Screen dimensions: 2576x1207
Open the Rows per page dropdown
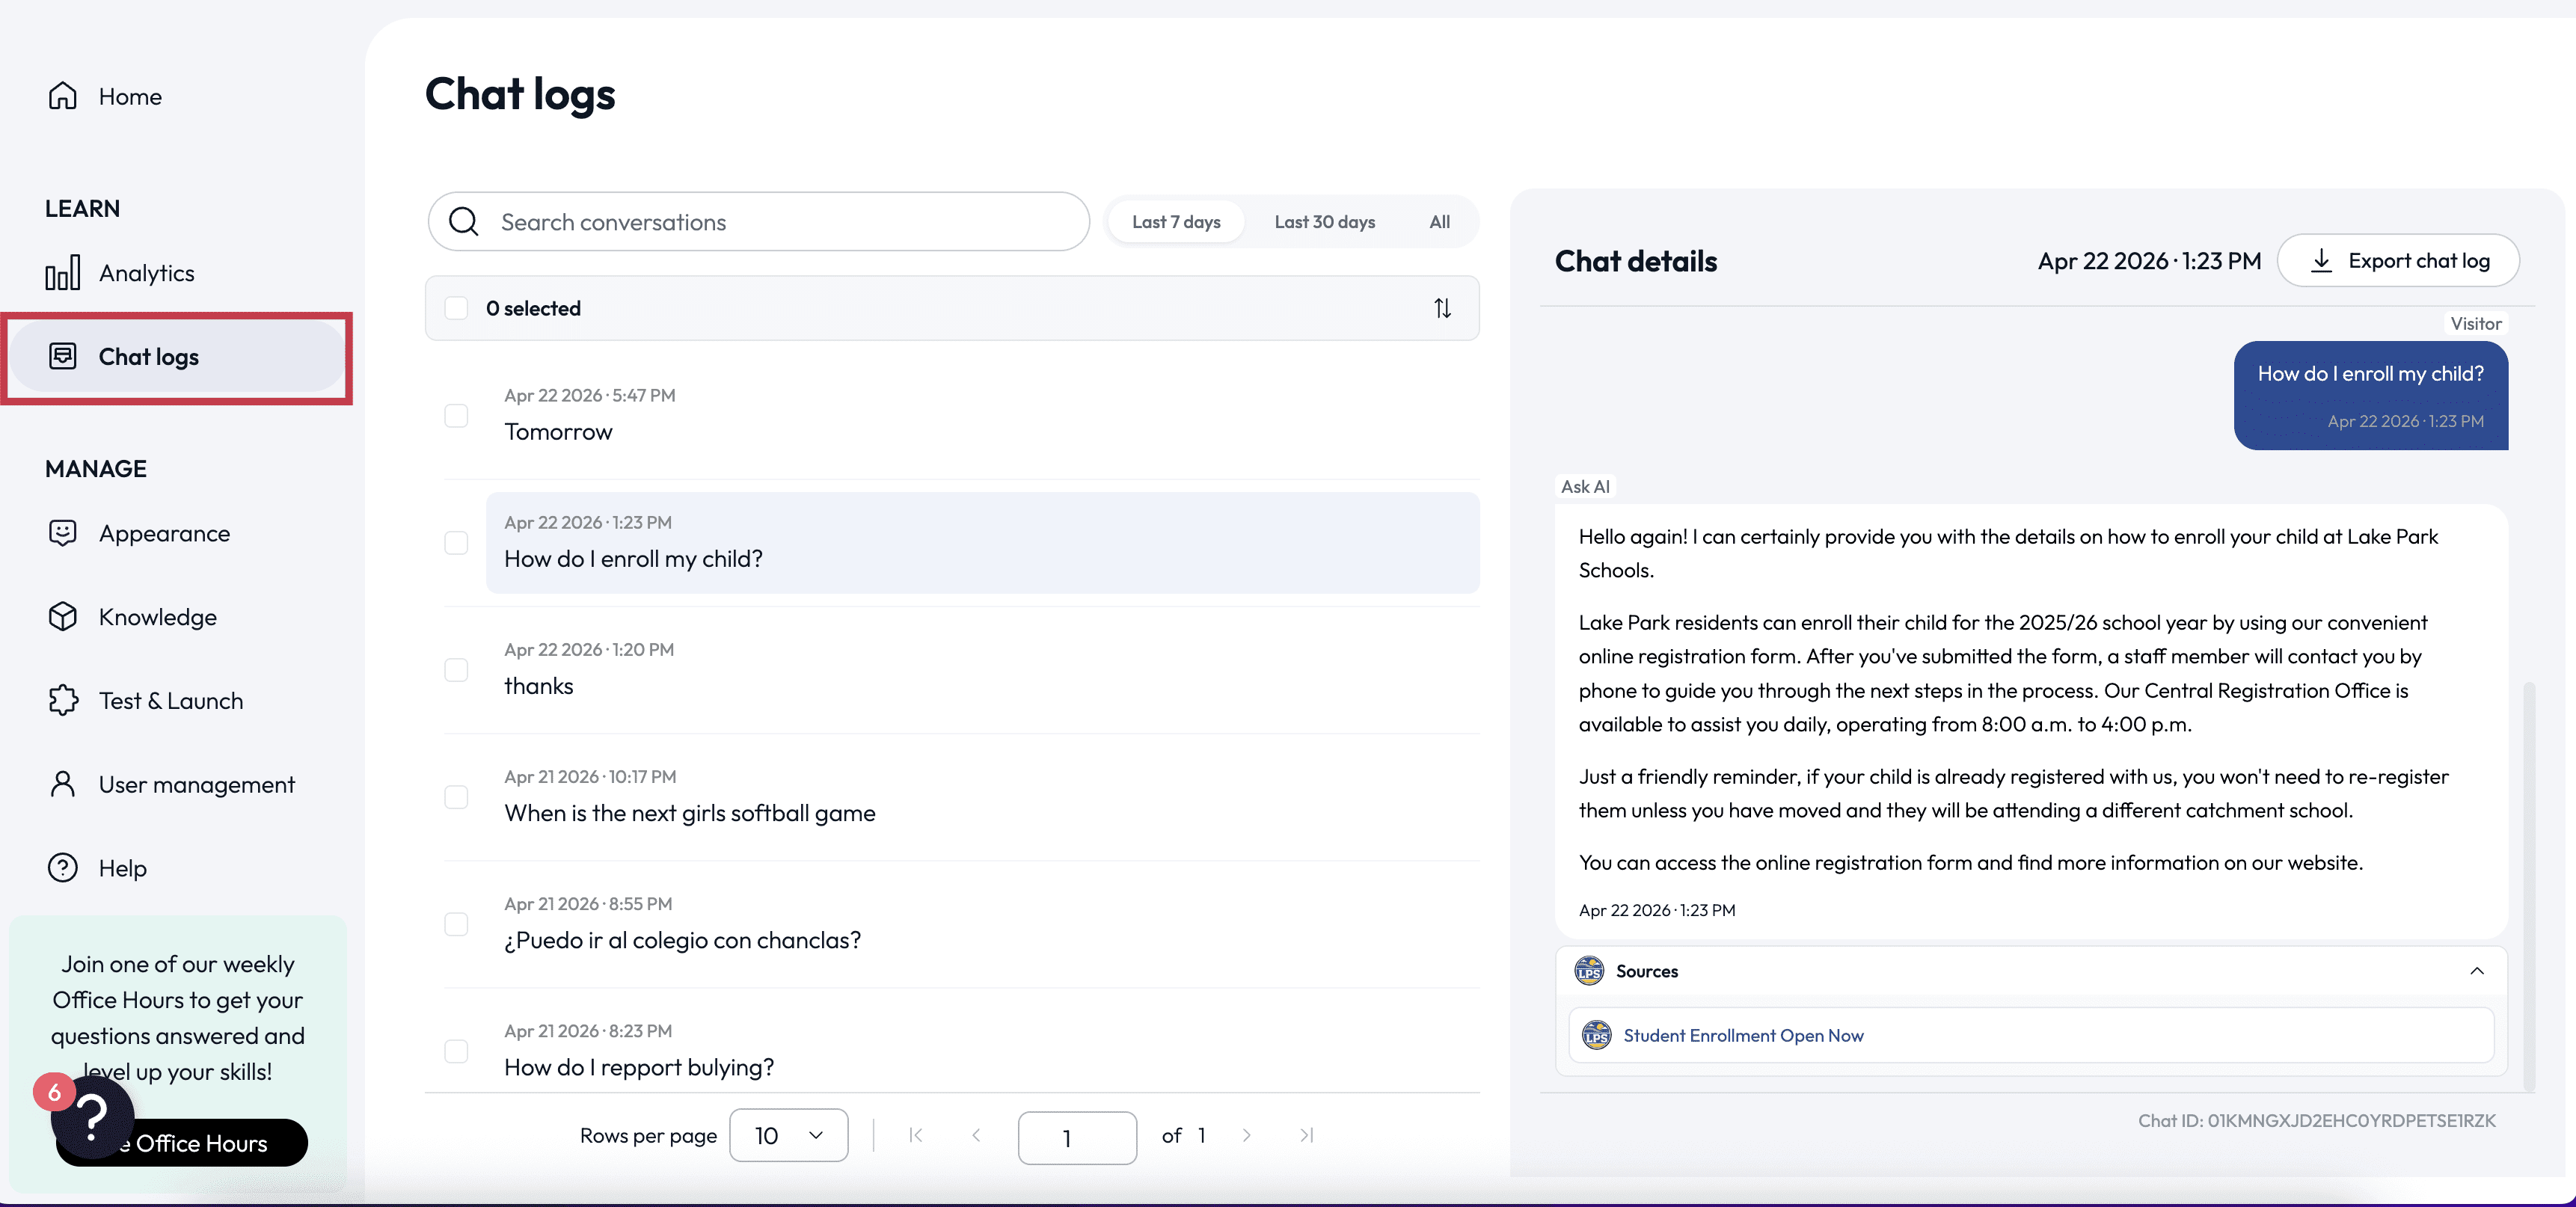pyautogui.click(x=788, y=1135)
